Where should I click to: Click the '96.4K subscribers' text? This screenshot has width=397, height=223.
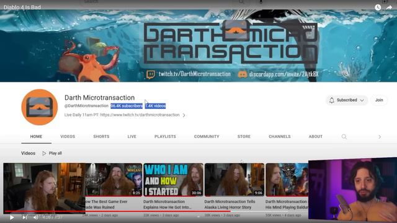coord(127,106)
